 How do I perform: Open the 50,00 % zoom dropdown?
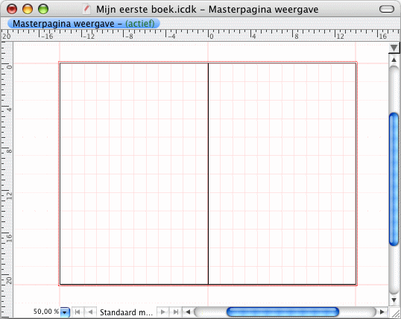[x=65, y=312]
